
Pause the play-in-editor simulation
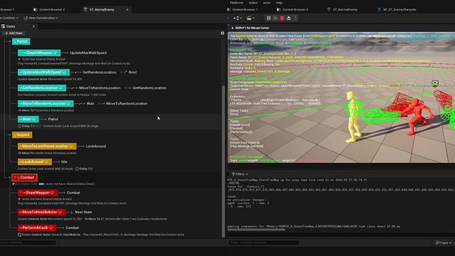point(269,18)
